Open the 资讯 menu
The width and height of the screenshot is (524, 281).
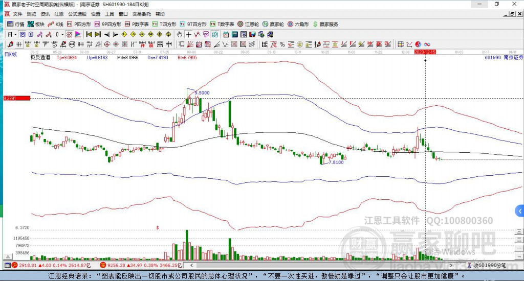[45, 14]
